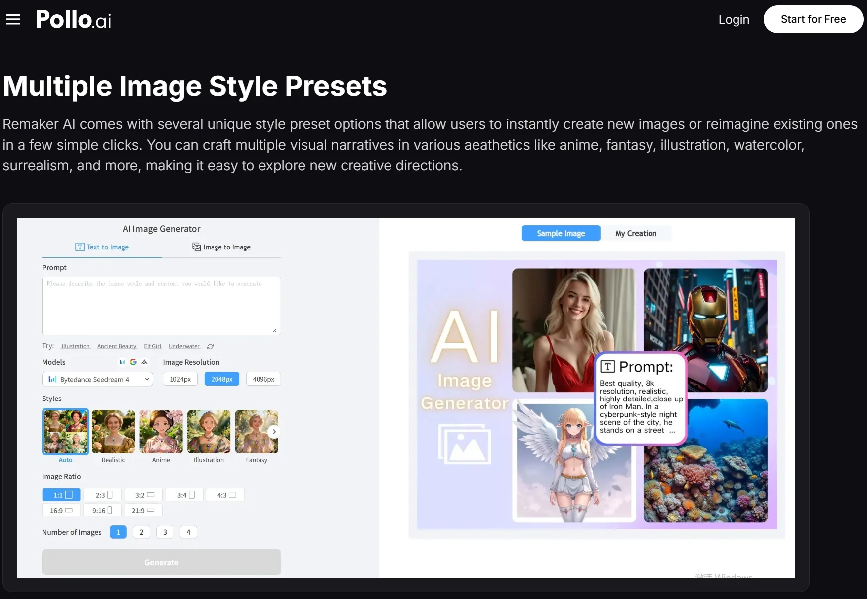This screenshot has height=599, width=867.
Task: Click the Login link
Action: click(734, 19)
